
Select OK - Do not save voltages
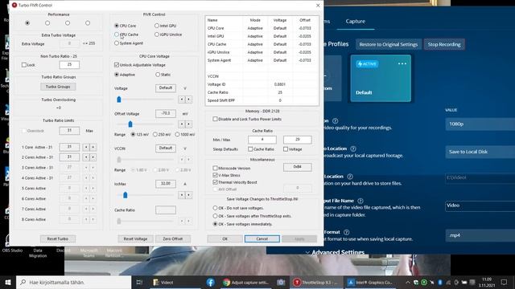(215, 208)
